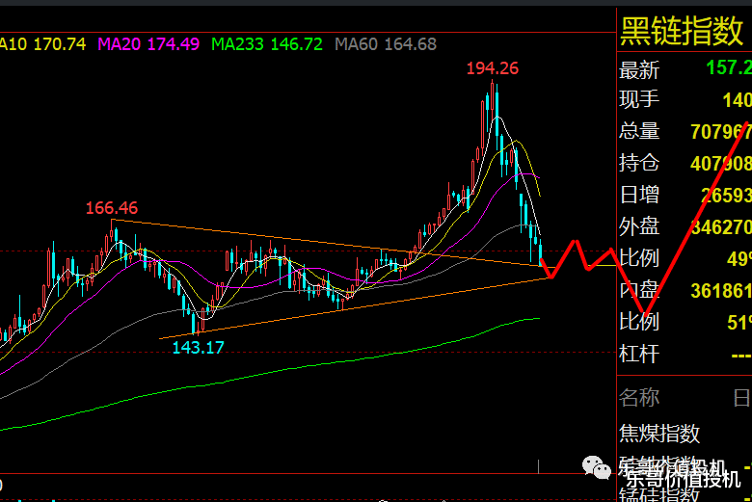Click the 名称 column header
752x502 pixels.
(x=639, y=398)
